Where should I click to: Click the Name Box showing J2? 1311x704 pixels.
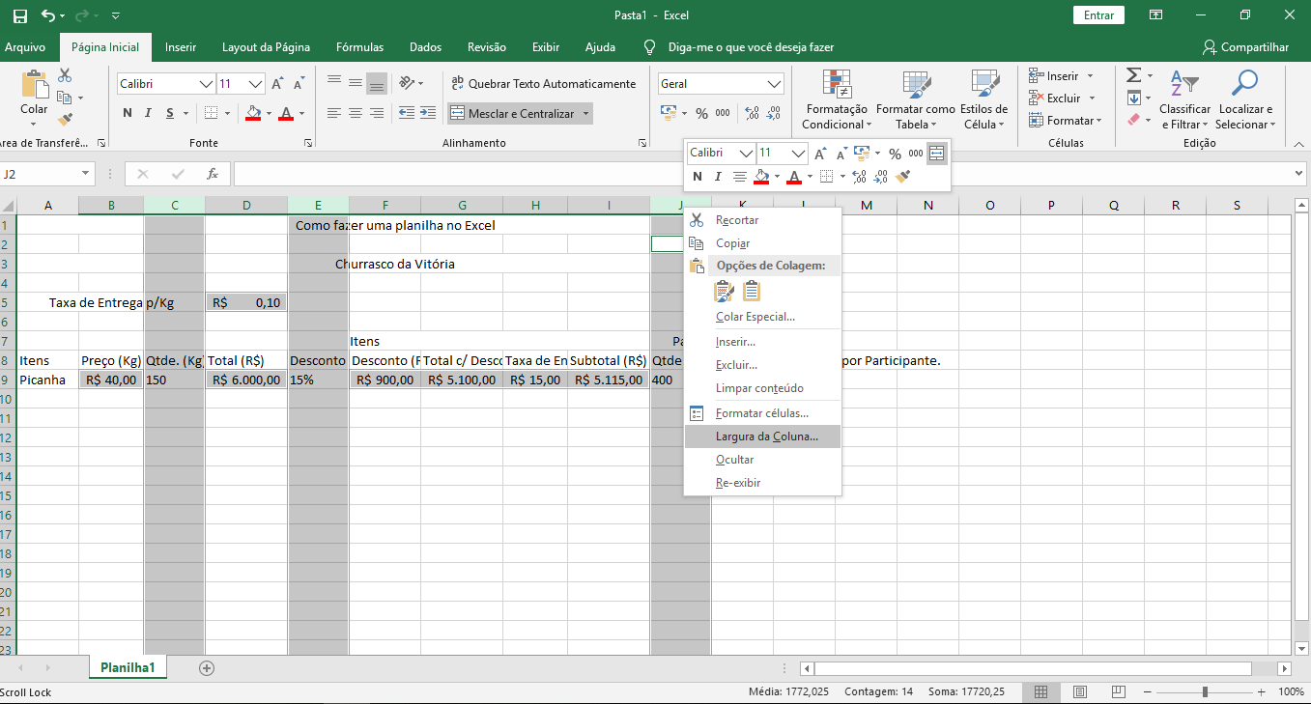39,175
